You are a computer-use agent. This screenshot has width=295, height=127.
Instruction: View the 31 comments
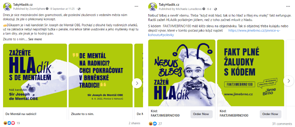click(282, 124)
